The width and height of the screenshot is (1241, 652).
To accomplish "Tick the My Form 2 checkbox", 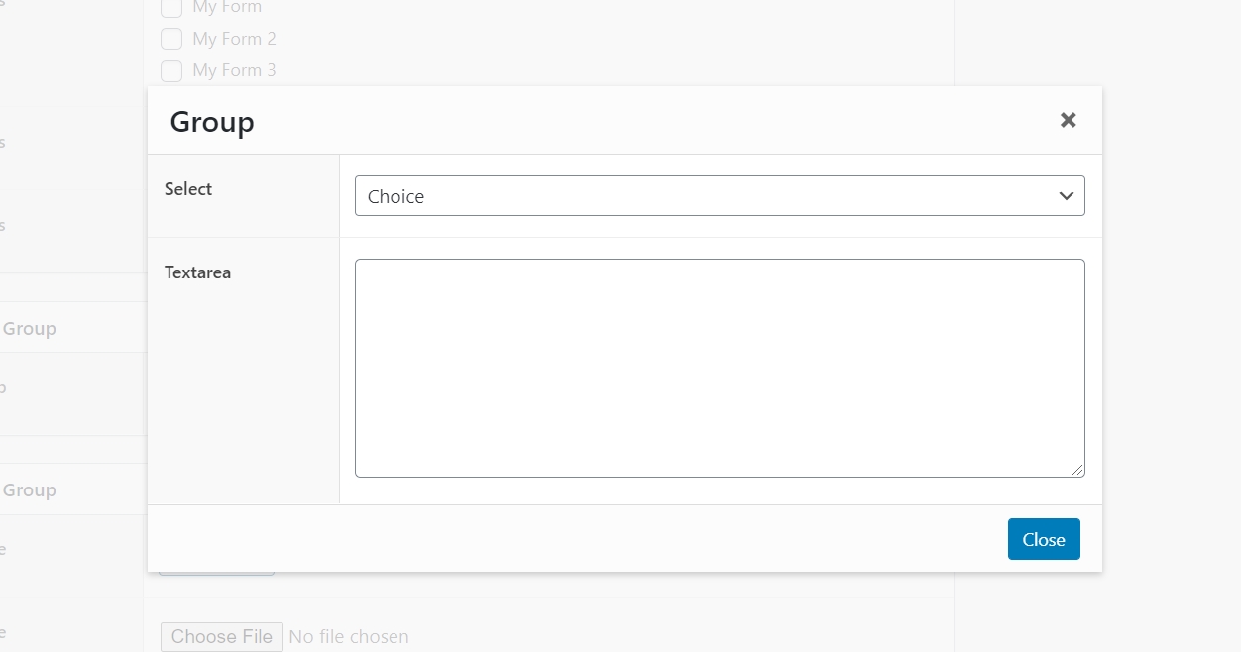I will (171, 39).
